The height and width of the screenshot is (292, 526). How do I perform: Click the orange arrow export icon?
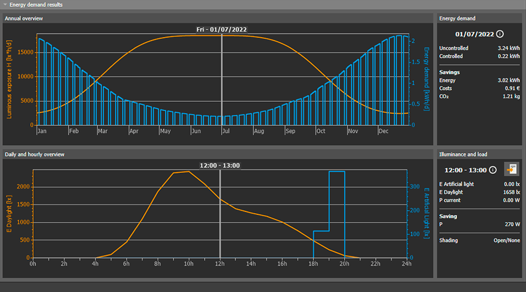coord(511,170)
